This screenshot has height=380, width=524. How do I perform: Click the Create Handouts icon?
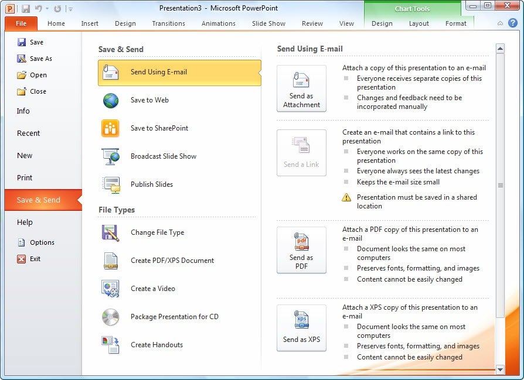111,345
